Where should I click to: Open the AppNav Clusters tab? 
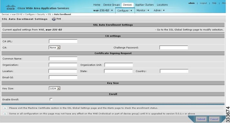(145, 5)
